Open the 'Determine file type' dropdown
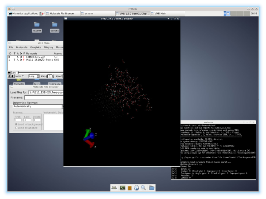Image resolution: width=266 pixels, height=199 pixels. coord(38,106)
